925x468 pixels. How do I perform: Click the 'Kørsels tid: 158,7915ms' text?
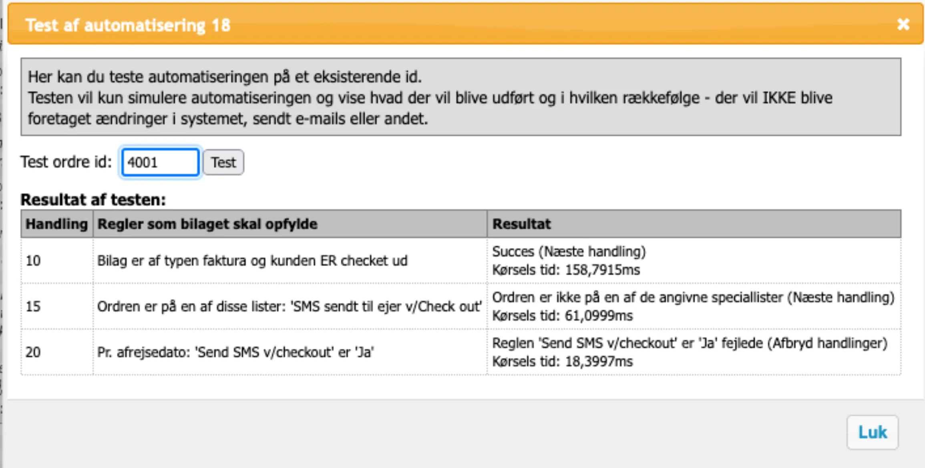tap(566, 270)
